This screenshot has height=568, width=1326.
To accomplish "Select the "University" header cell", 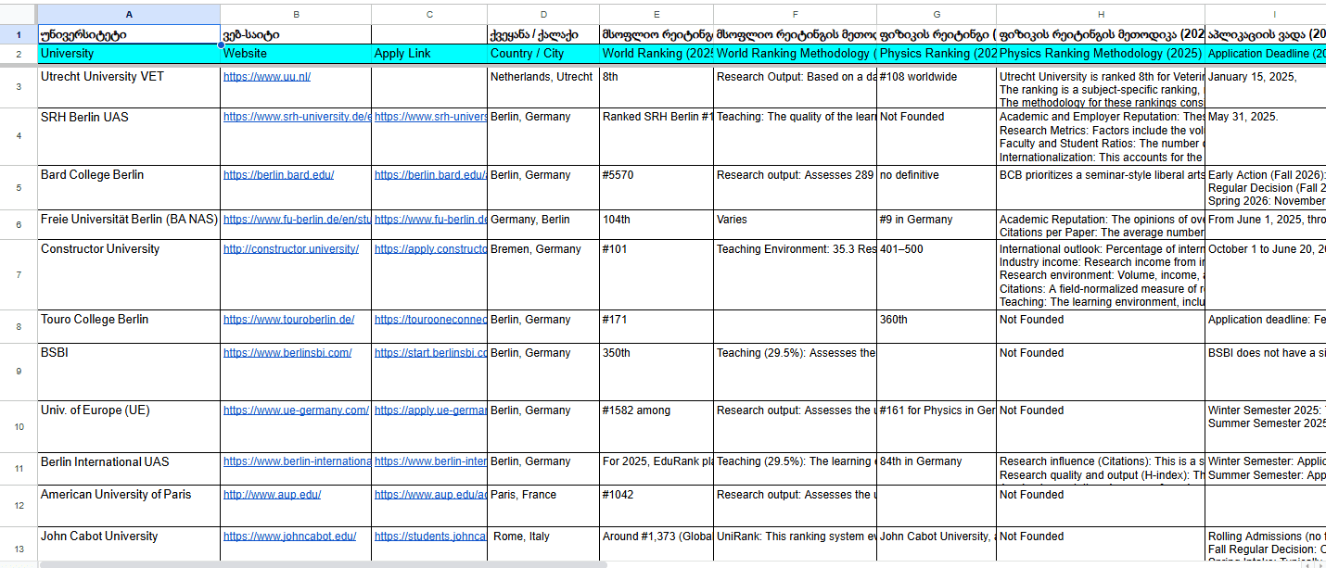I will coord(128,54).
